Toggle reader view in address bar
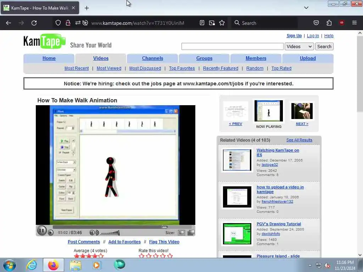This screenshot has height=272, width=363. pyautogui.click(x=202, y=23)
